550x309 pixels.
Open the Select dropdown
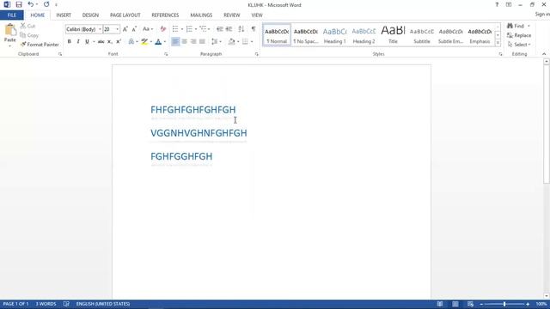coord(519,45)
